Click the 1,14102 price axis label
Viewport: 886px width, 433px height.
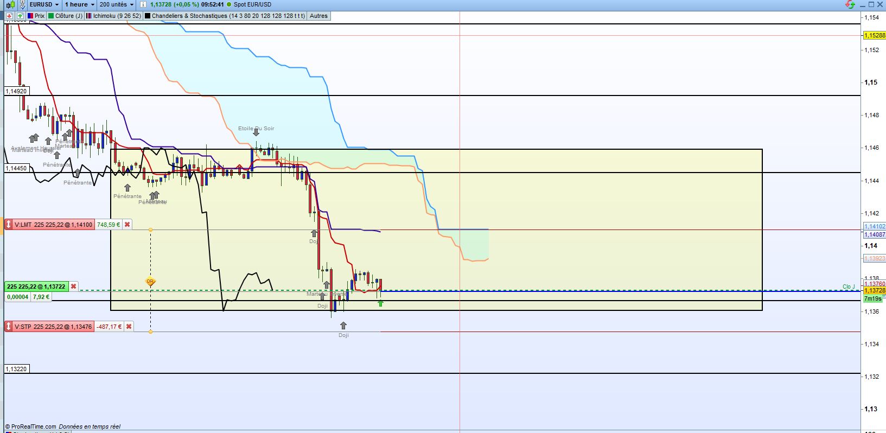[874, 227]
